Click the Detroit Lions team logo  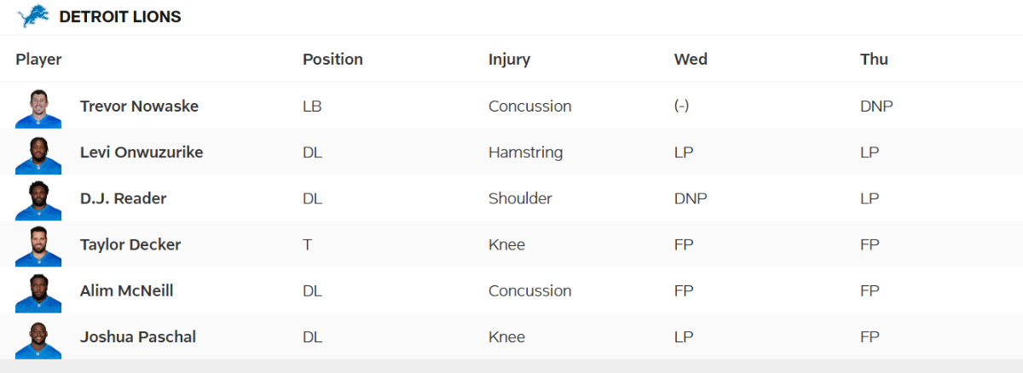tap(34, 16)
